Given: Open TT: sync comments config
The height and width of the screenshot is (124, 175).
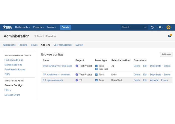Looking at the screenshot, I should tap(53, 80).
